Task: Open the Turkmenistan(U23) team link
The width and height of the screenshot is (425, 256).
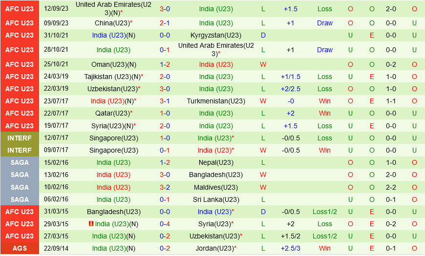Action: click(x=216, y=101)
